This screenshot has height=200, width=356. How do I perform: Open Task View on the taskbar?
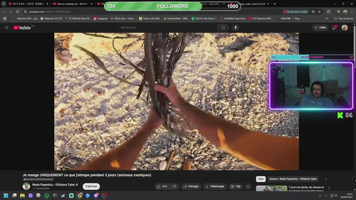click(x=14, y=196)
